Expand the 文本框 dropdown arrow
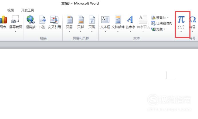The image size is (198, 119). 105,31
